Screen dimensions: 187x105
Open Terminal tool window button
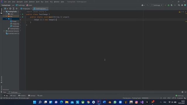point(32,96)
